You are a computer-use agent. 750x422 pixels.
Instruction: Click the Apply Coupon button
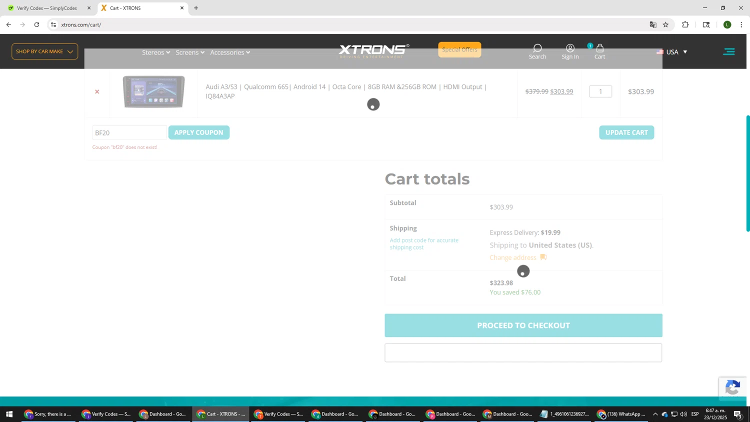(199, 132)
